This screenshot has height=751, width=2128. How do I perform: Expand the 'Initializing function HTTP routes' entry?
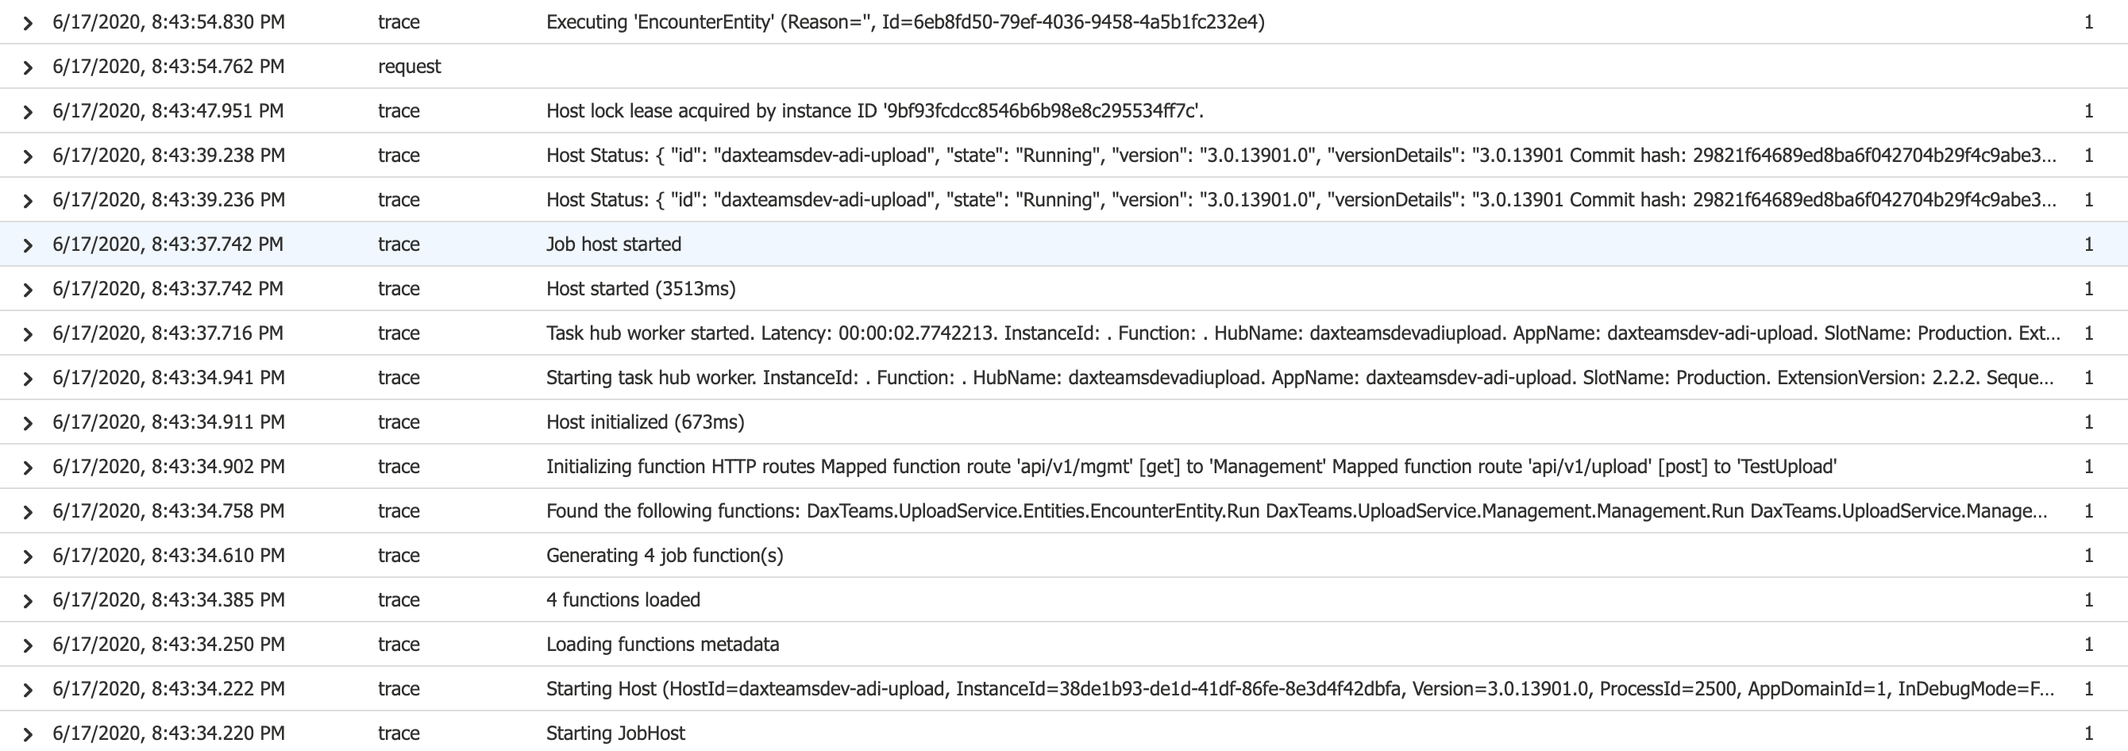pos(29,466)
